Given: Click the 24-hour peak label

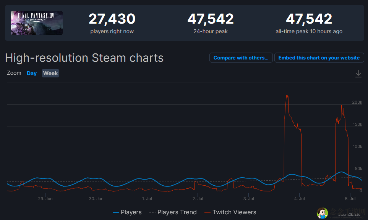Looking at the screenshot, I should (x=211, y=31).
